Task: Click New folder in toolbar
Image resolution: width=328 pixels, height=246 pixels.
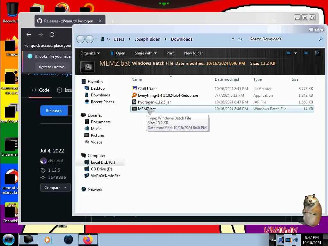Action: coord(193,53)
